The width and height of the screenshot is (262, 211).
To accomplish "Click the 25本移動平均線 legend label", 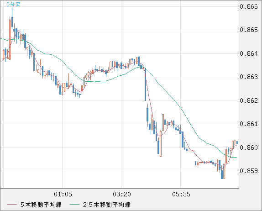I will pos(107,205).
